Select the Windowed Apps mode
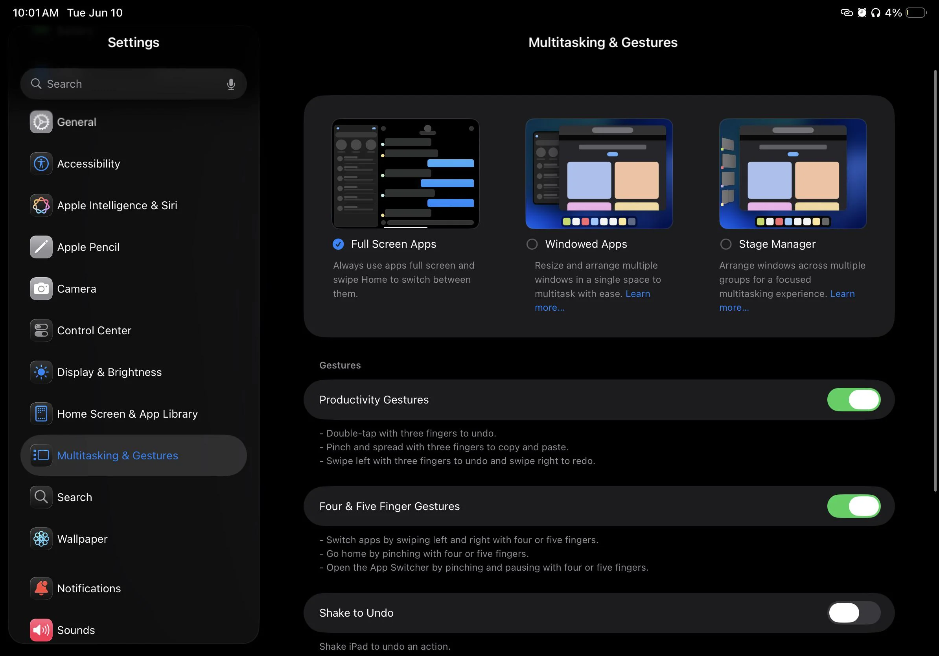This screenshot has height=656, width=939. coord(532,244)
